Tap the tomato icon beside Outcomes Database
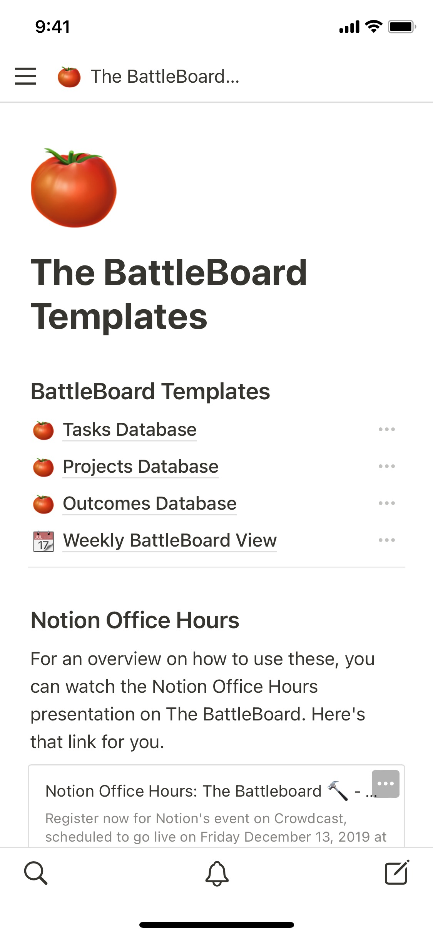The image size is (433, 937). tap(43, 504)
